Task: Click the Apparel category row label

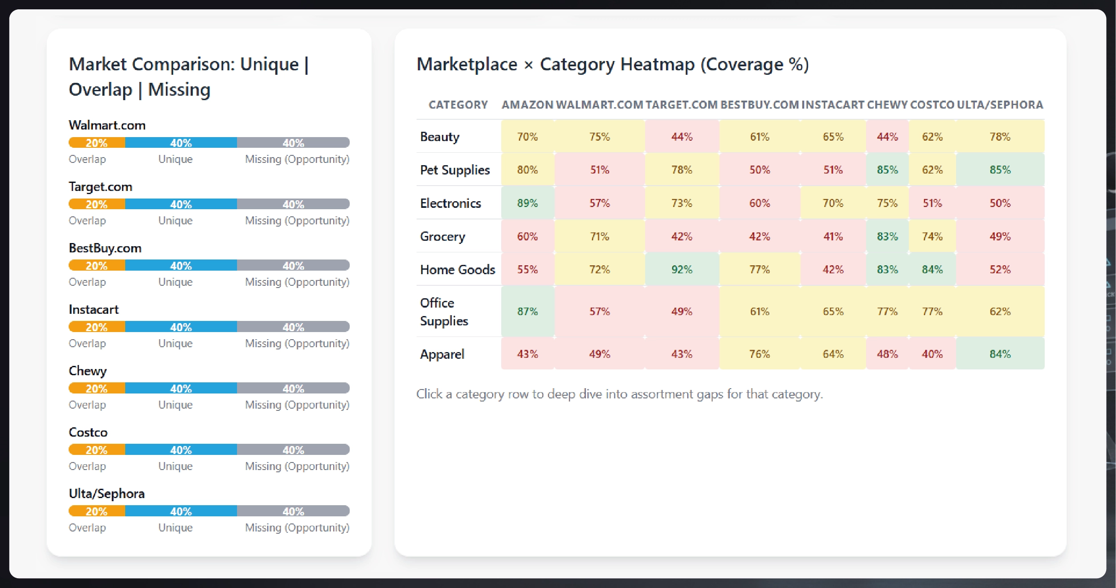Action: (442, 354)
